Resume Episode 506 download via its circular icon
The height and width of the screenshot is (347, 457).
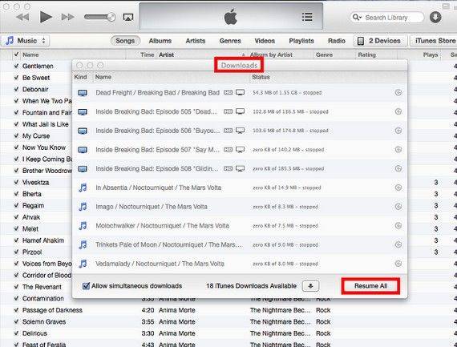click(398, 131)
